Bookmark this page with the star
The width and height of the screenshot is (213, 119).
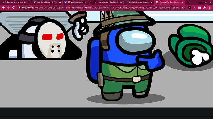(183, 8)
